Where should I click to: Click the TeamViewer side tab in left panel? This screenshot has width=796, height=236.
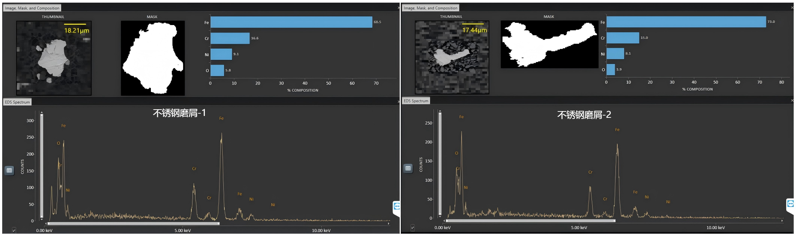(396, 207)
